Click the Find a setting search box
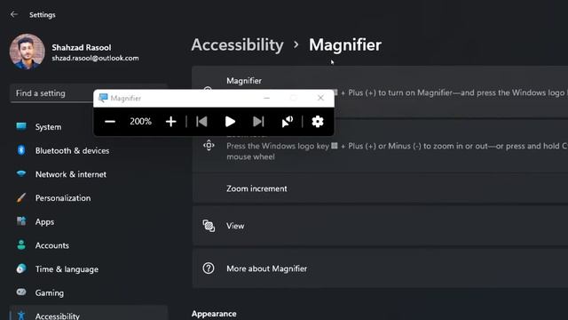The height and width of the screenshot is (320, 568). pos(51,93)
